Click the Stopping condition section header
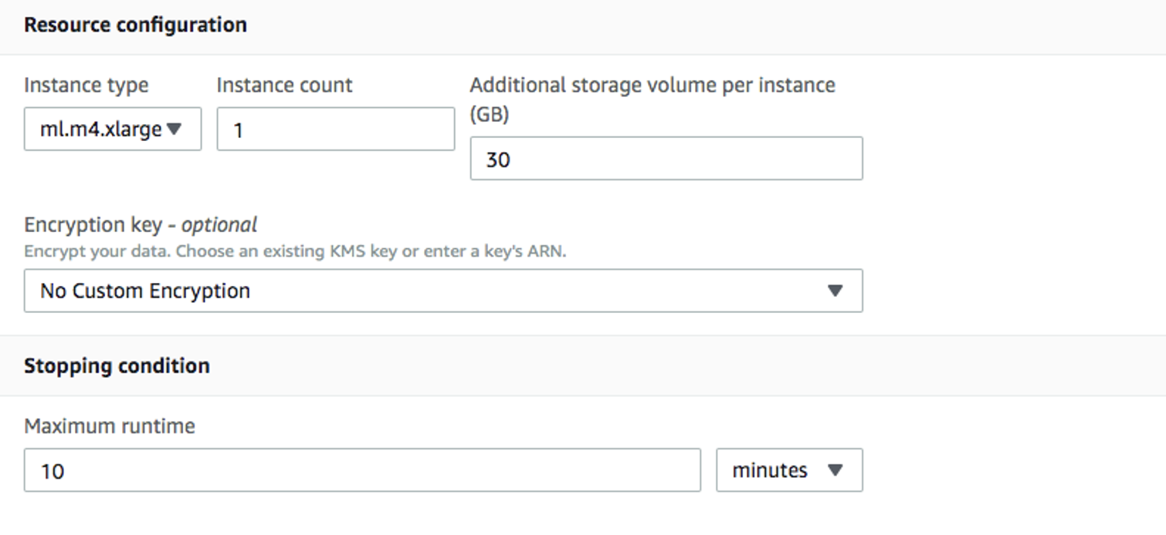The height and width of the screenshot is (535, 1166). [x=117, y=365]
